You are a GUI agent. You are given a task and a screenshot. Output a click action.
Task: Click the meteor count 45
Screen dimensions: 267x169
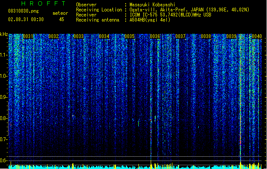[x=62, y=19]
